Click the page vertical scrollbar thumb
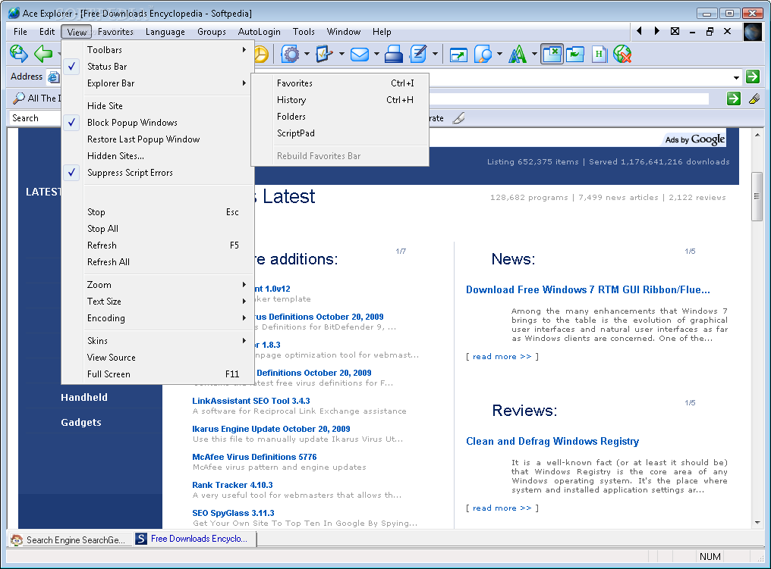This screenshot has height=569, width=771. (757, 196)
